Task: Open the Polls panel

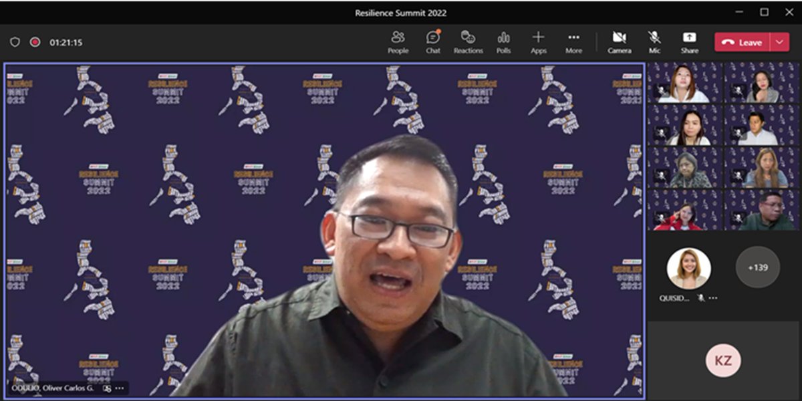Action: pos(503,42)
